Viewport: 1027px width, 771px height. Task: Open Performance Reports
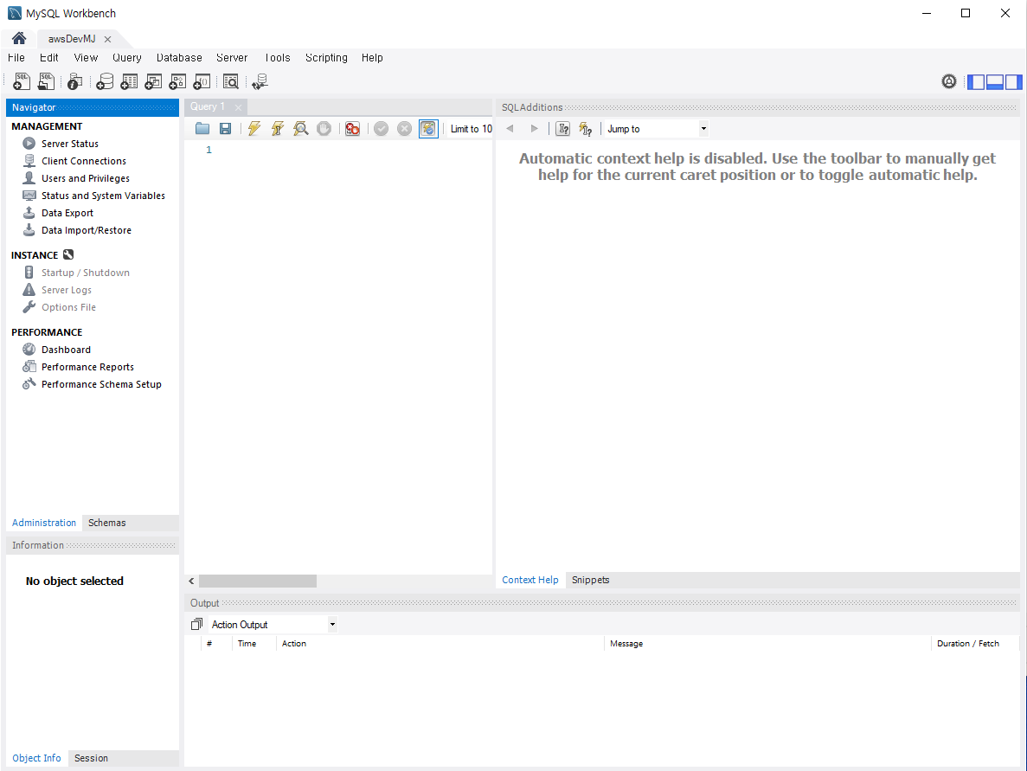point(87,367)
